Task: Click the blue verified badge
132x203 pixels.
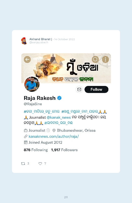Action: point(59,98)
